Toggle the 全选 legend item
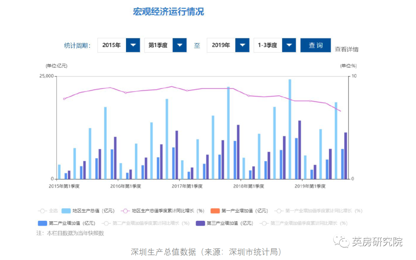This screenshot has height=260, width=416. [48, 211]
